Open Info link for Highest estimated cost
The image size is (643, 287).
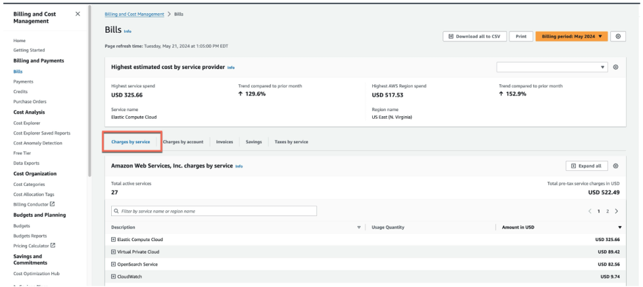coord(231,68)
